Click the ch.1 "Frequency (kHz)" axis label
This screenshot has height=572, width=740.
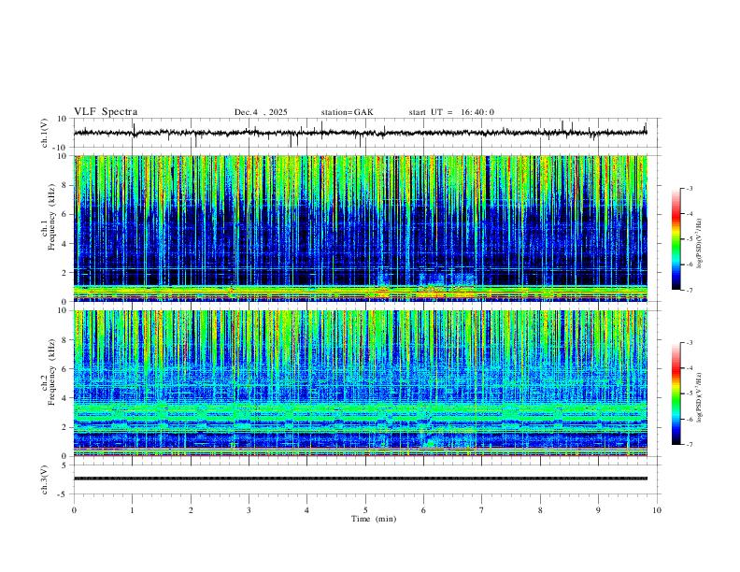(51, 217)
